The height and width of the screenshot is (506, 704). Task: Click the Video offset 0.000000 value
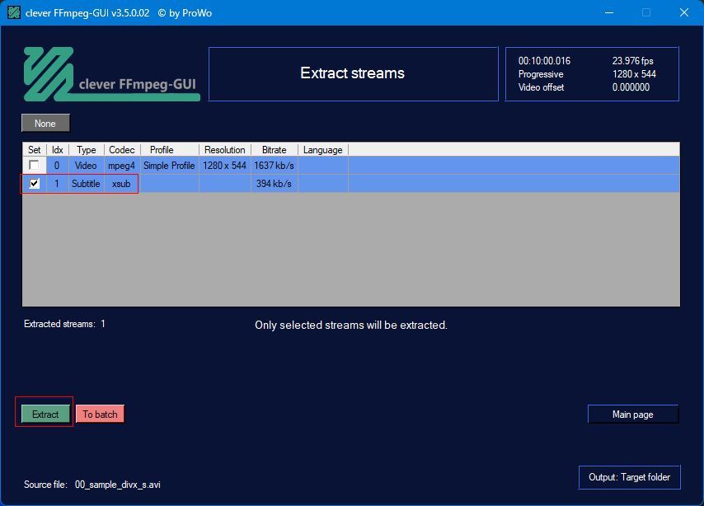(x=631, y=87)
